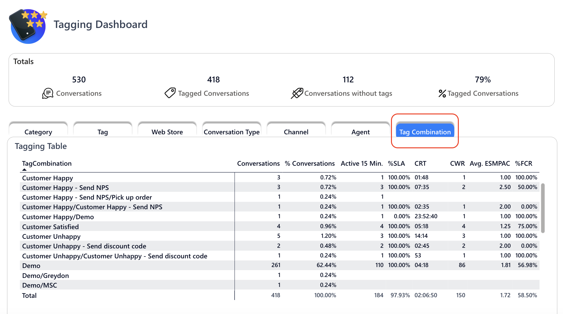Click the crossed-out tag icon for untagged conversations

pyautogui.click(x=297, y=93)
